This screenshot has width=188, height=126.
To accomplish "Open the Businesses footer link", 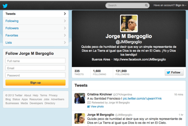I will click(x=12, y=103).
